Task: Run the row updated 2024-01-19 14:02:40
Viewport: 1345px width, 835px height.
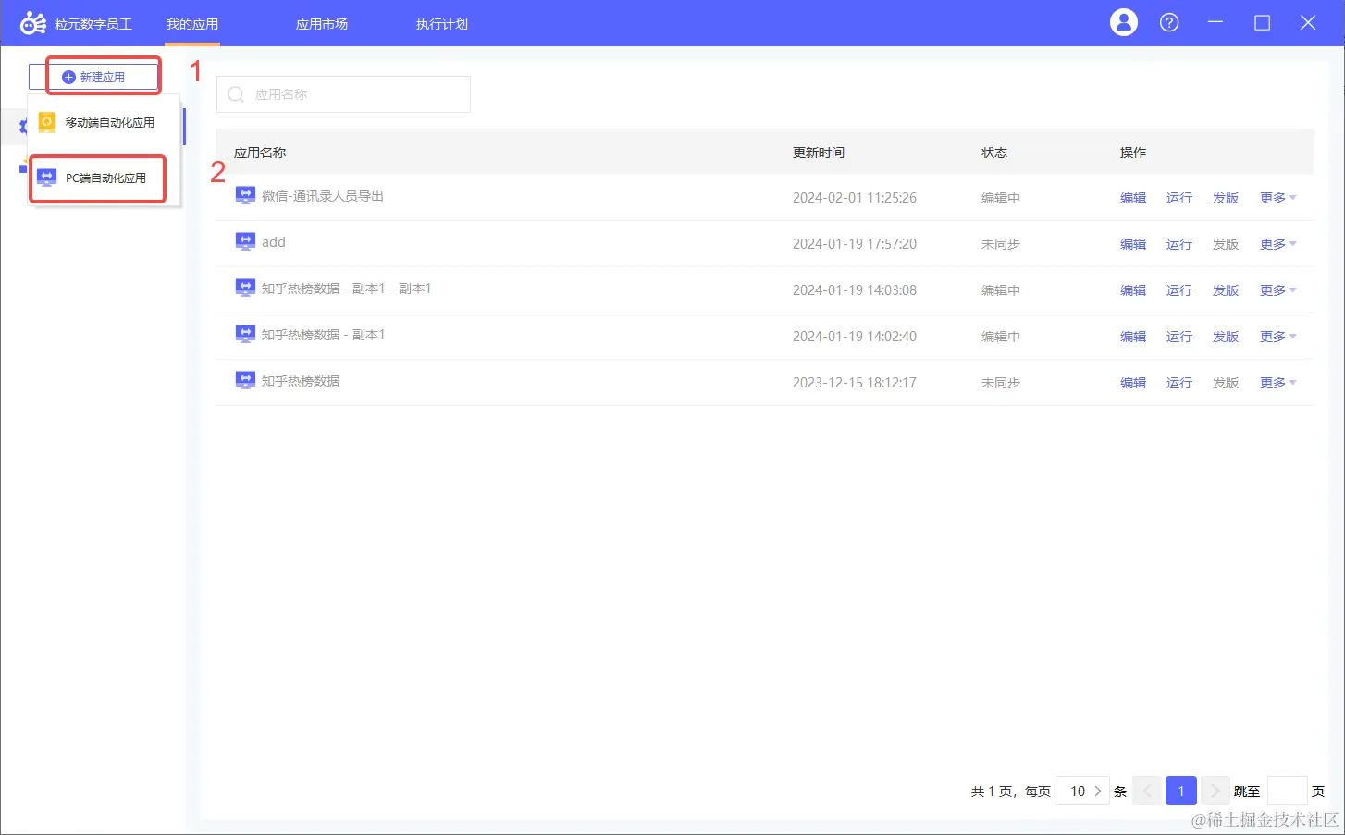Action: [x=1179, y=337]
